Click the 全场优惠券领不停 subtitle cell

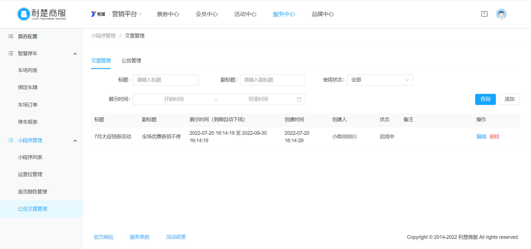click(161, 137)
